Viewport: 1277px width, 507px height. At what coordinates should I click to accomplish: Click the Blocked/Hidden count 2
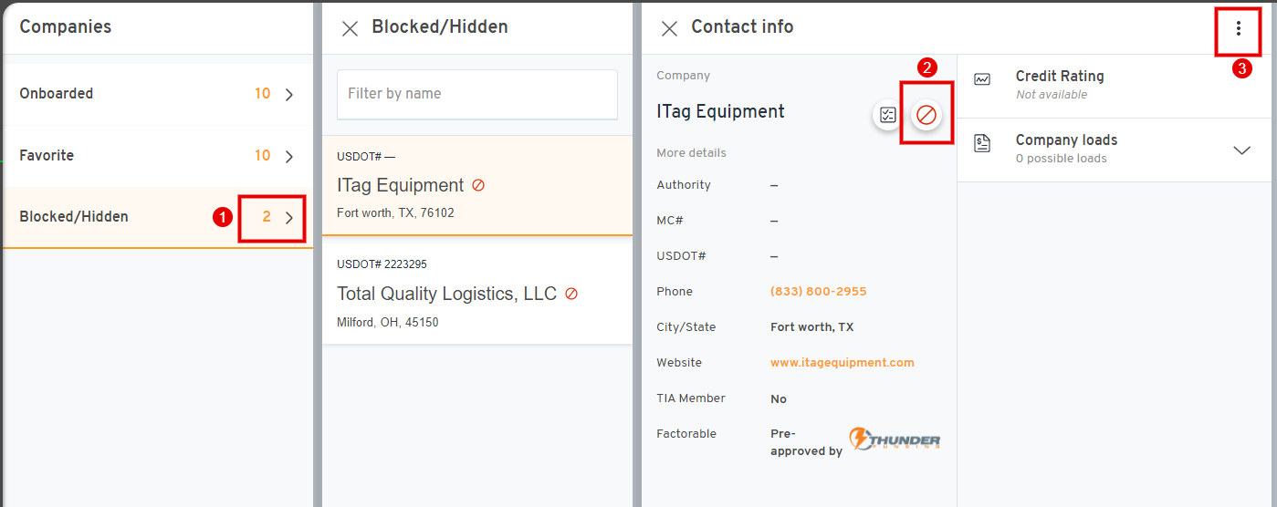click(267, 217)
